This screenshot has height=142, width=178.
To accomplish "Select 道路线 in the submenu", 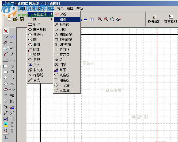I will pyautogui.click(x=67, y=80).
